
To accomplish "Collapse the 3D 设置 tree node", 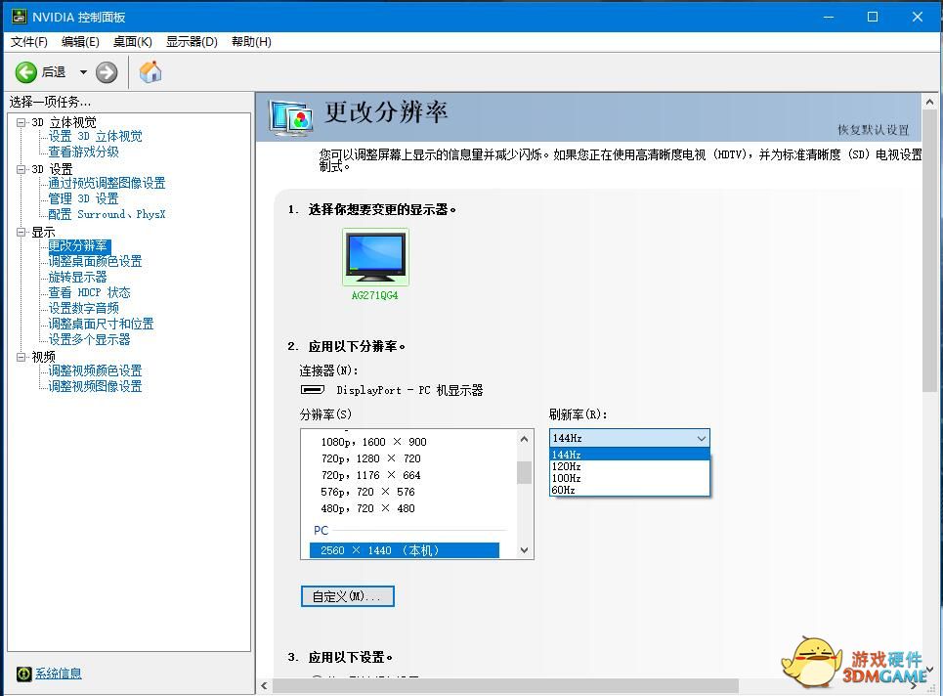I will [x=21, y=169].
